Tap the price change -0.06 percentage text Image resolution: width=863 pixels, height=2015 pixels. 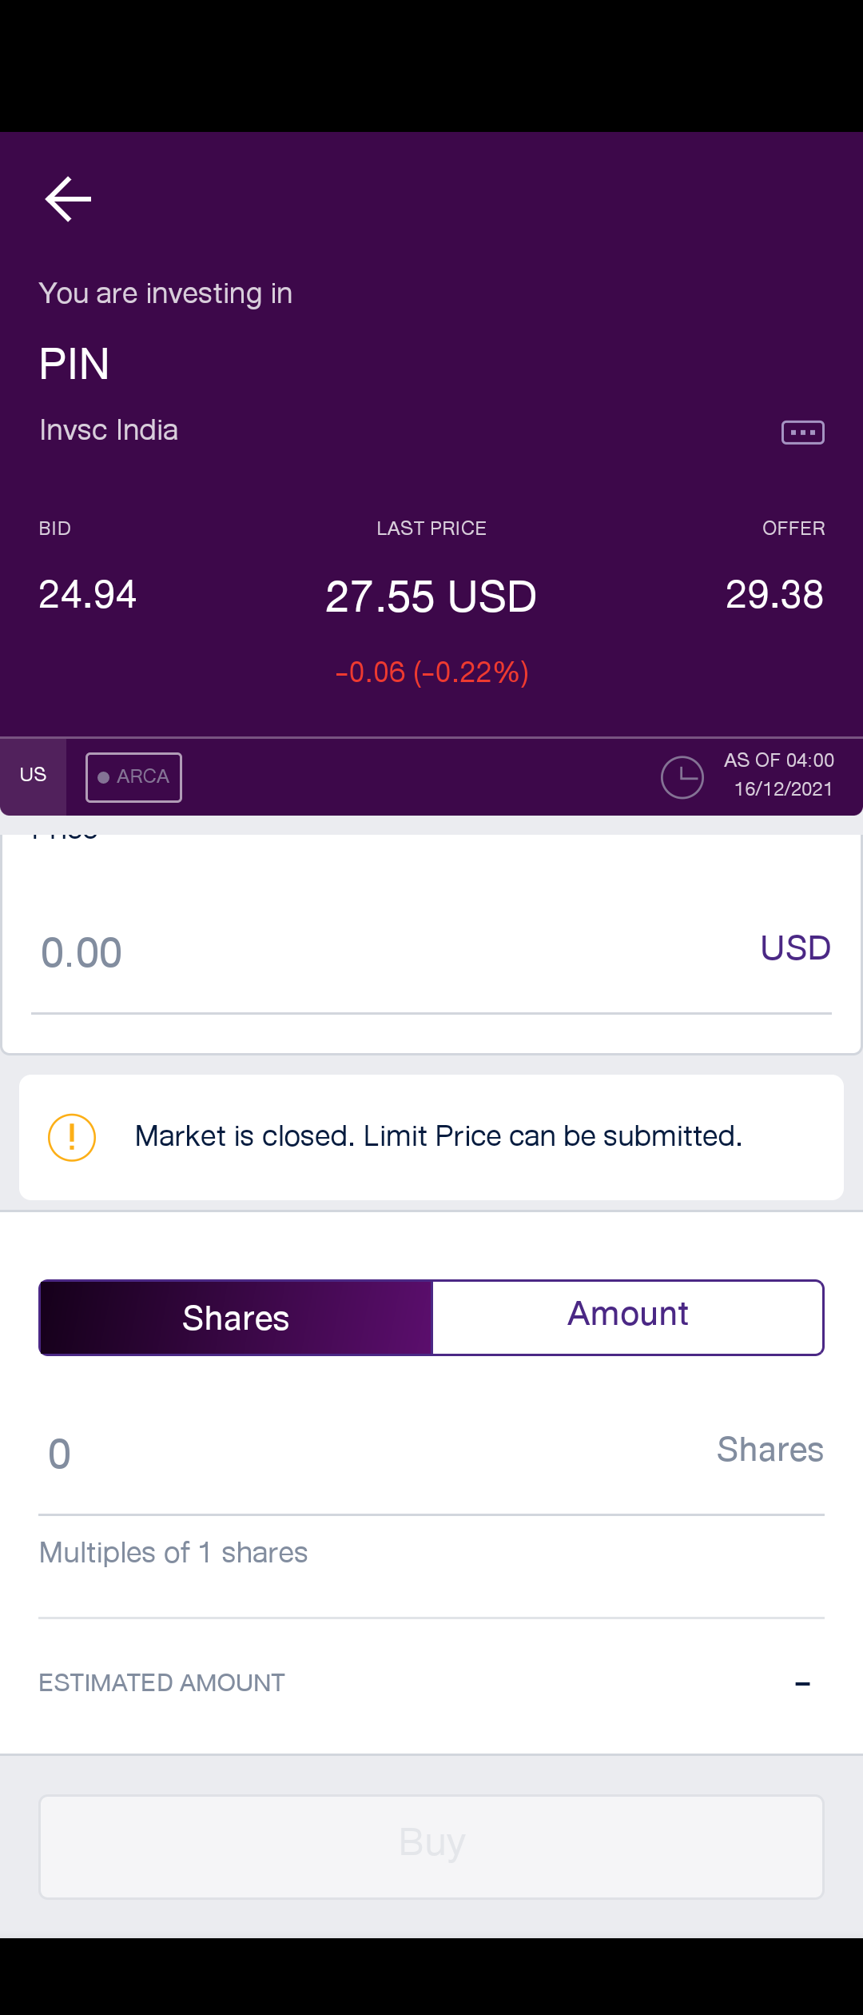[x=431, y=672]
